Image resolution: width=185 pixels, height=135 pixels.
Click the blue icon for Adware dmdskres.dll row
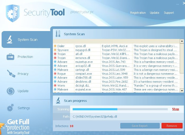[55, 81]
